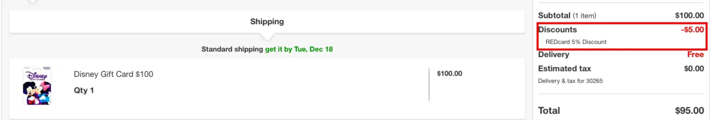Click the Disney gift card thumbnail image
The image size is (714, 120).
tap(37, 86)
